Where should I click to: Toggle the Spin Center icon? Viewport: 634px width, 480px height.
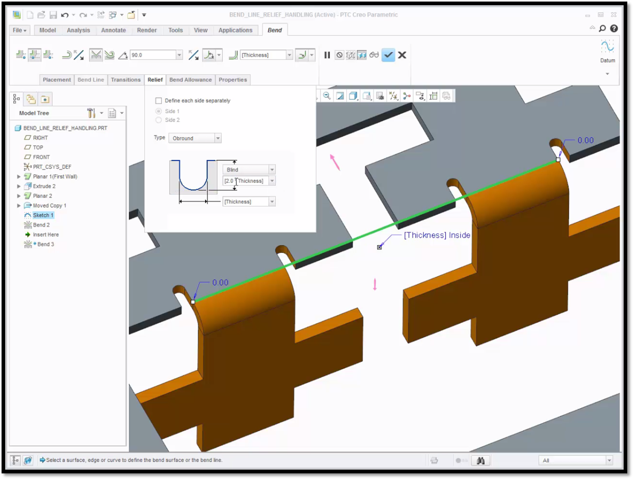point(407,96)
